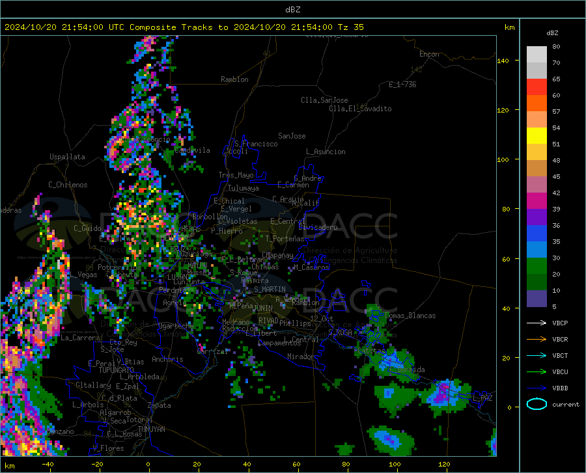Click the Anchoris map label

pos(167,359)
